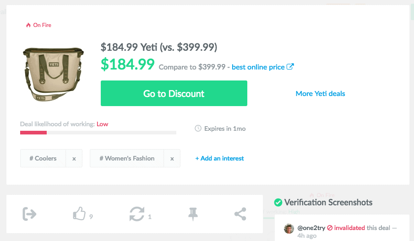Select the # Coolers tag

43,159
